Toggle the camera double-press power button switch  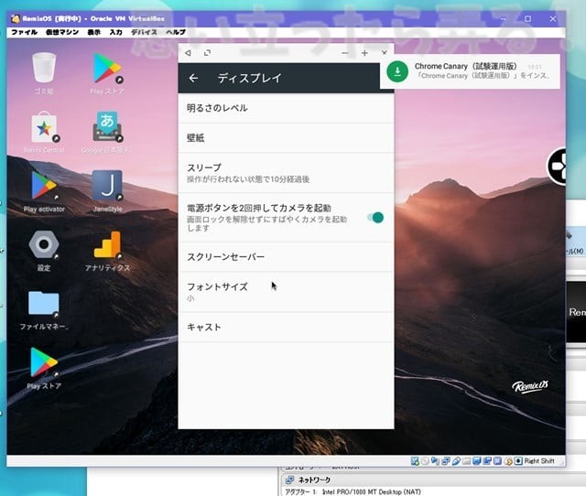375,218
